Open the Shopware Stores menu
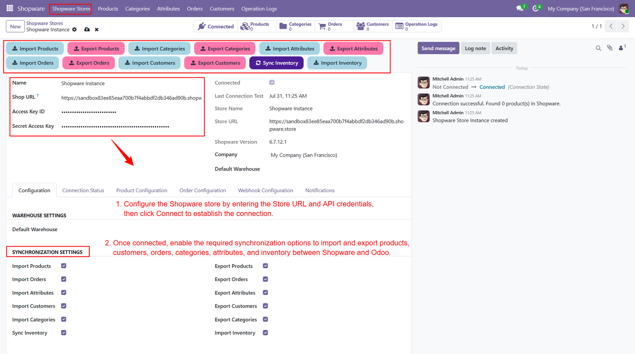635x354 pixels. [x=71, y=9]
